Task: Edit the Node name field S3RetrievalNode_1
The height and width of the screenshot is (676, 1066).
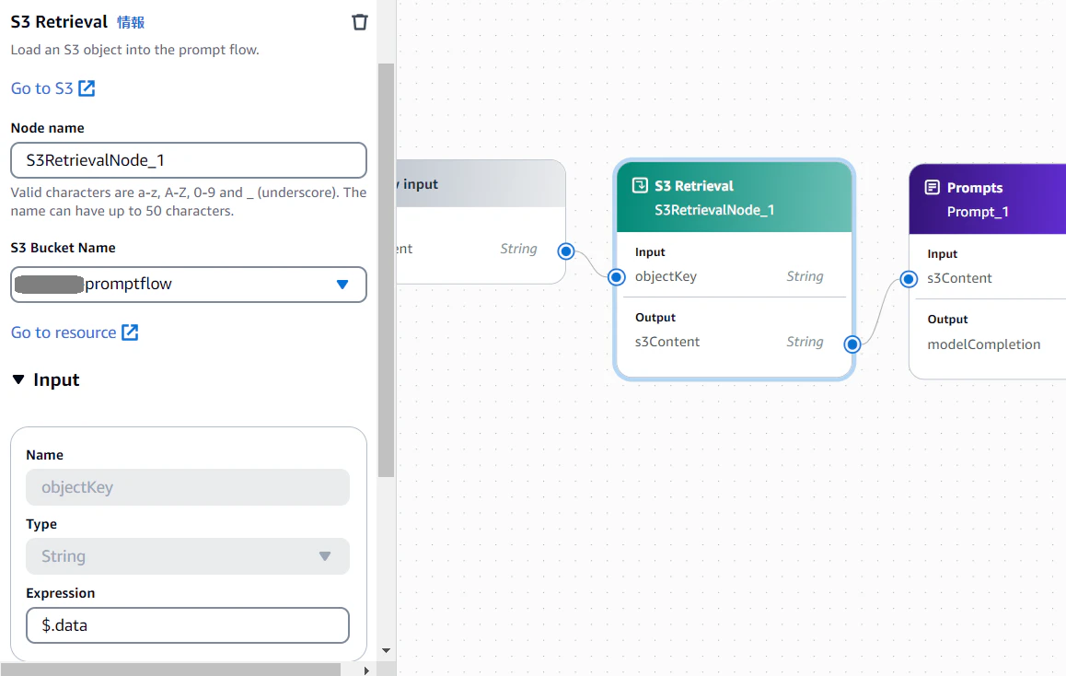Action: 189,160
